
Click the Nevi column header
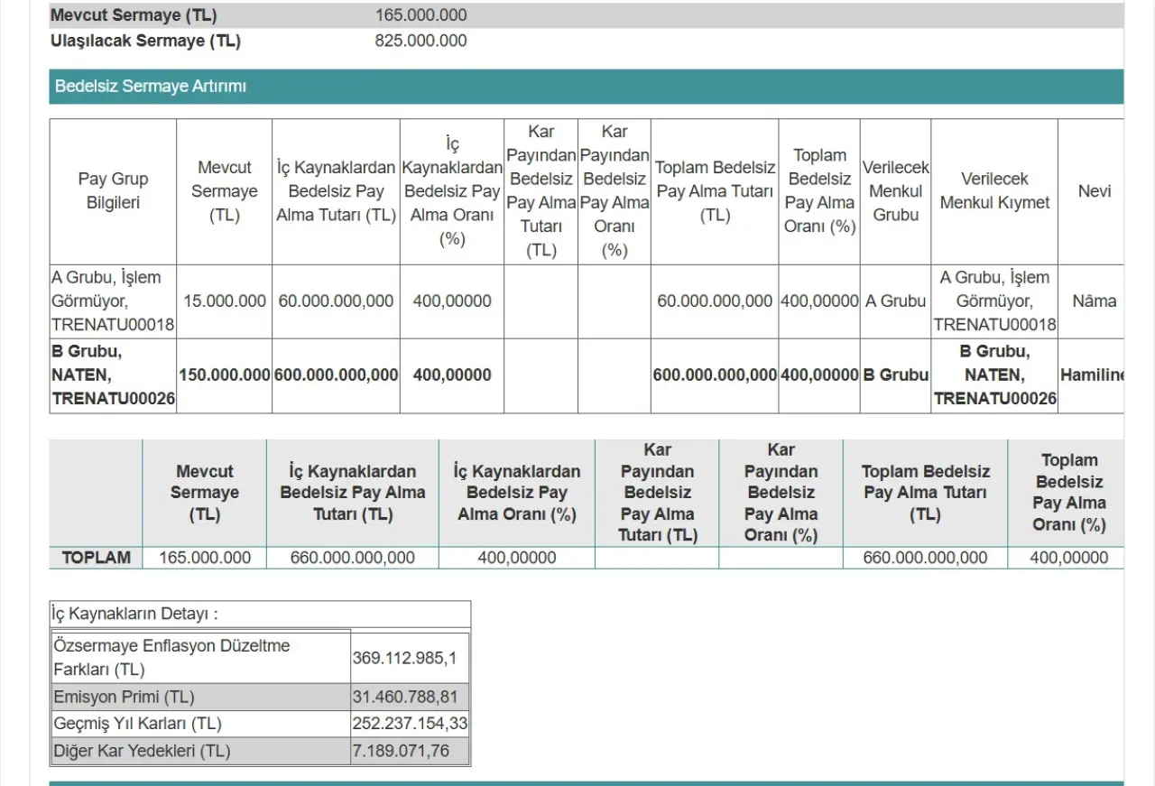coord(1094,191)
